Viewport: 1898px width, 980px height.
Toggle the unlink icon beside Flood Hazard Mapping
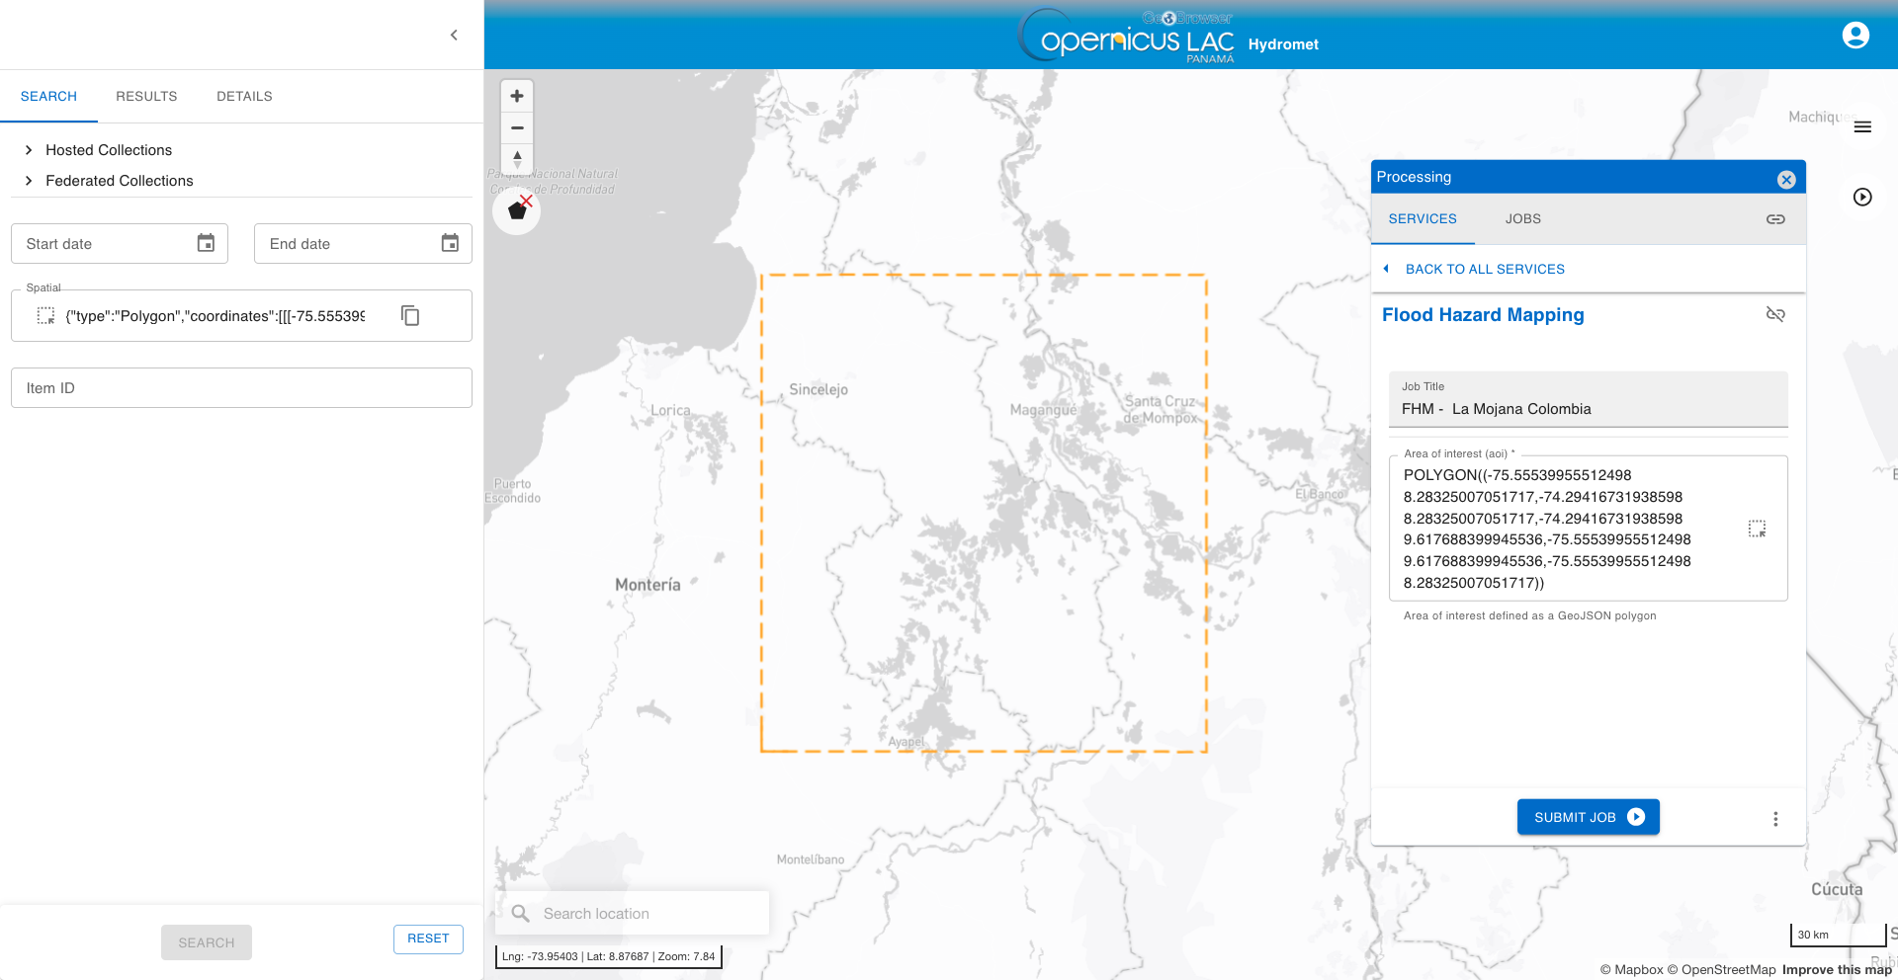(x=1775, y=314)
